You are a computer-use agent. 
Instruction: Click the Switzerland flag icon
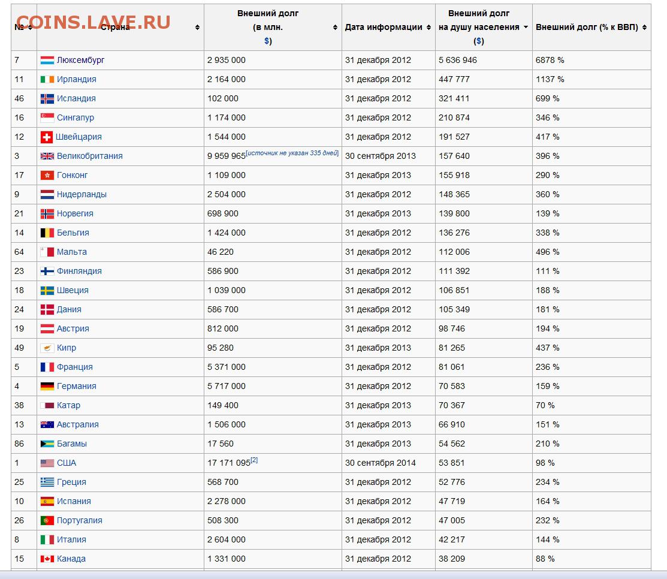click(46, 137)
